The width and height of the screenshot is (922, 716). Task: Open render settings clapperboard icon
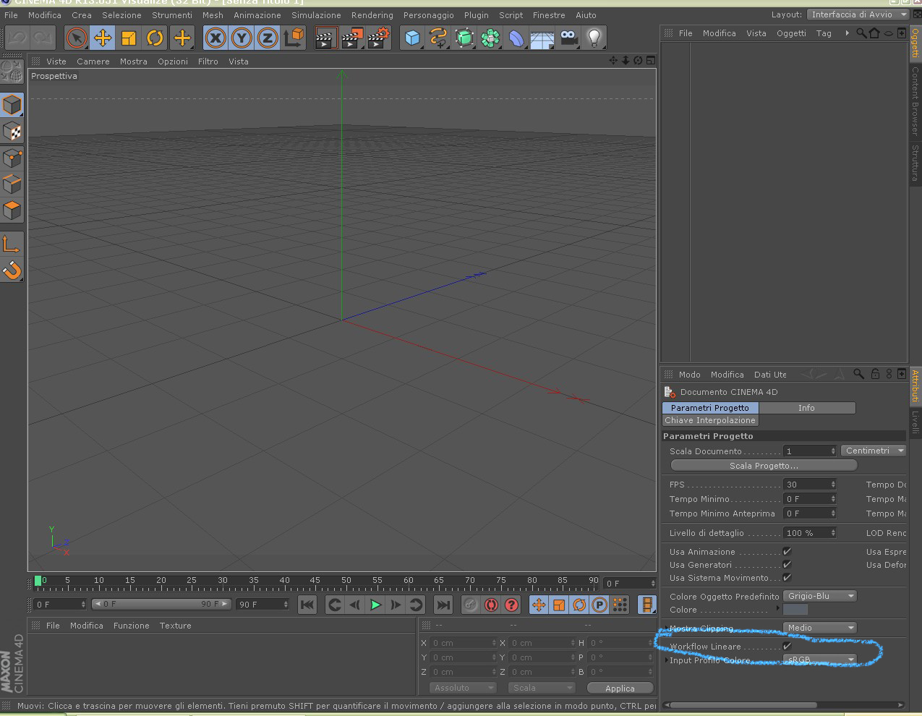378,38
